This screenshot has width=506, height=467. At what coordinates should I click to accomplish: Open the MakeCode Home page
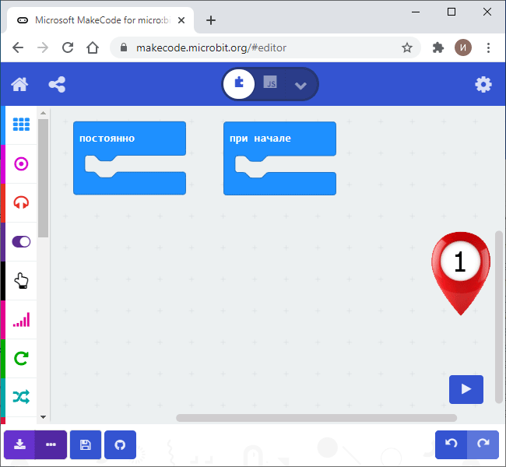19,85
